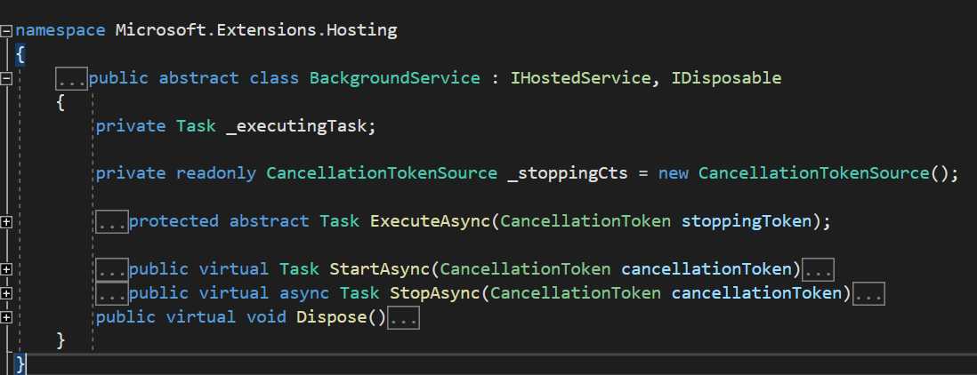Viewport: 977px width, 375px height.
Task: Collapse the namespace Microsoft.Extensions.Hosting block
Action: (x=6, y=30)
